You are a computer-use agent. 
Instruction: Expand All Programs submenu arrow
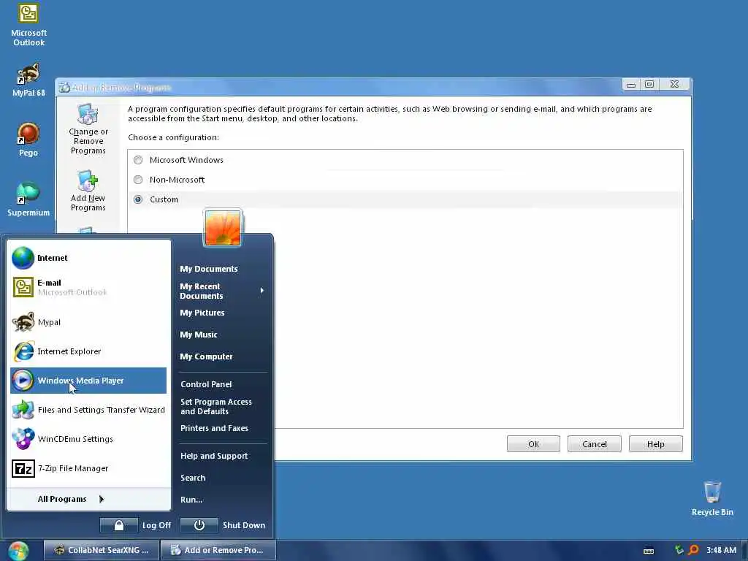pos(101,499)
